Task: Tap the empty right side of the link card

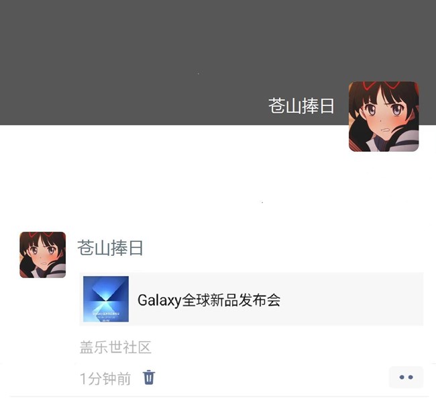Action: click(x=351, y=299)
